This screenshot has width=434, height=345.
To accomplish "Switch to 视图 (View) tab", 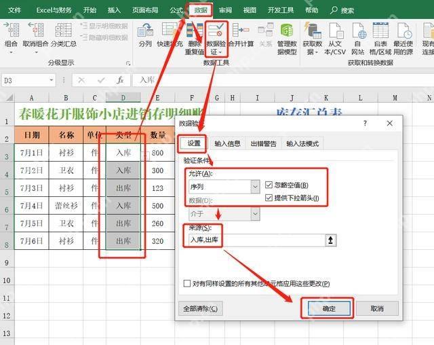I will [250, 10].
